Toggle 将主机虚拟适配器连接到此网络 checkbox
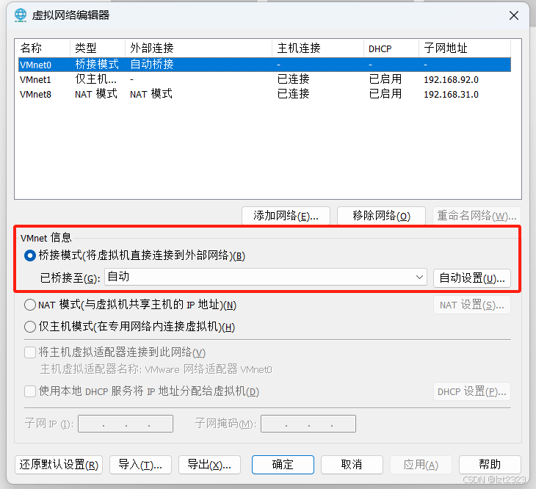 pyautogui.click(x=30, y=352)
